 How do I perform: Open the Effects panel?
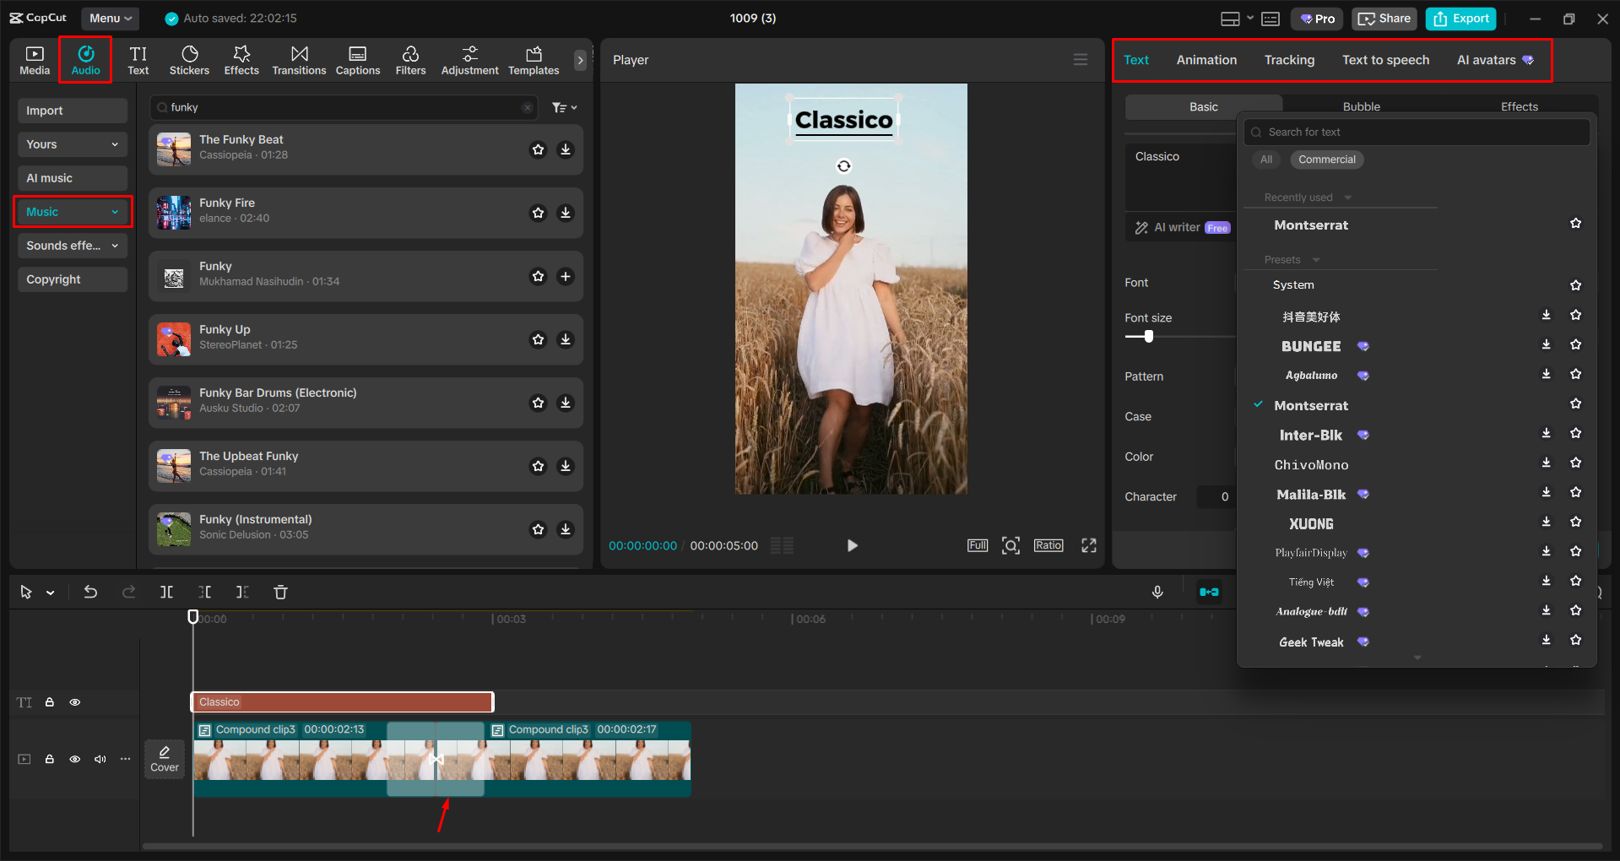click(241, 59)
